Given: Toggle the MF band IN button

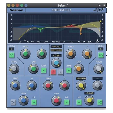Looking at the screenshot, I should (67, 102).
